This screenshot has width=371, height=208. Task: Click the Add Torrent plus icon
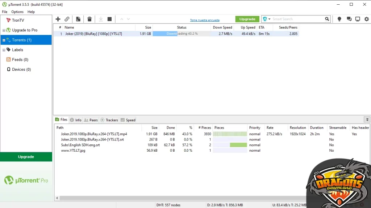click(58, 19)
